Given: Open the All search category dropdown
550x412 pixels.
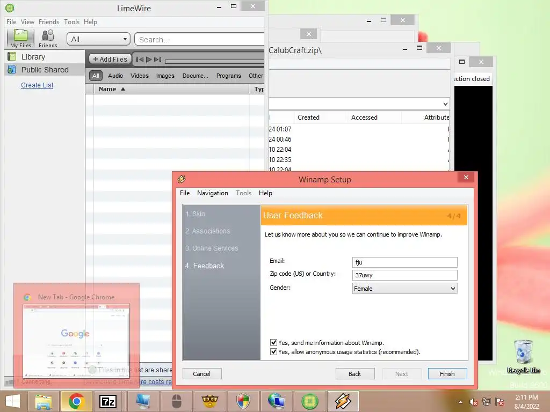Looking at the screenshot, I should (98, 39).
